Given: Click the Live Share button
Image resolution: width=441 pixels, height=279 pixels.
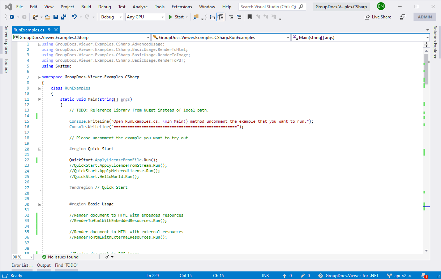Looking at the screenshot, I should click(x=378, y=17).
